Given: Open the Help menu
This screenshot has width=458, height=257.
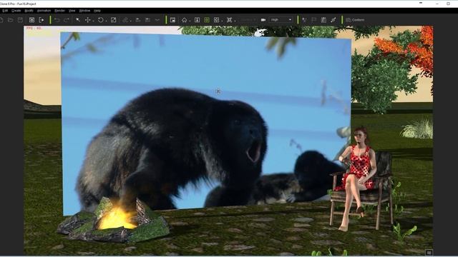Looking at the screenshot, I should (x=97, y=11).
